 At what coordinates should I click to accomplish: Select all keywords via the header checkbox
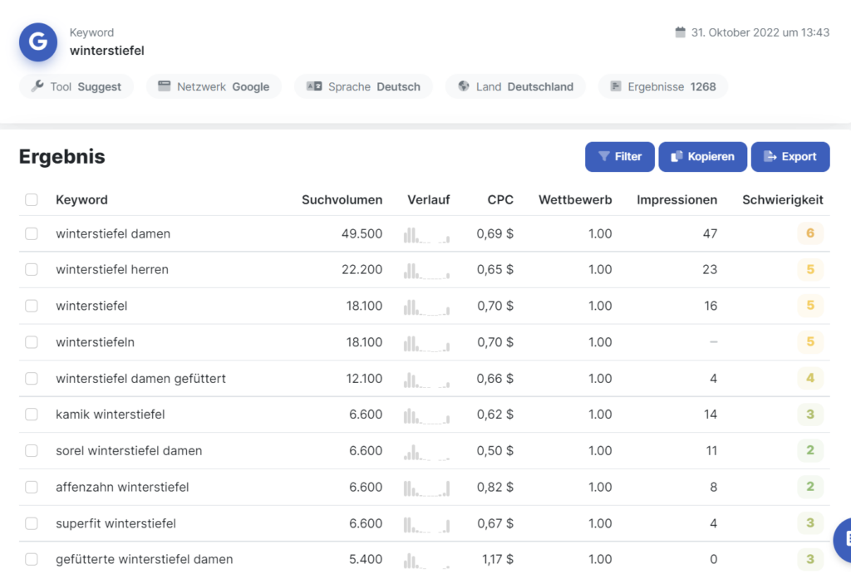[x=32, y=199]
